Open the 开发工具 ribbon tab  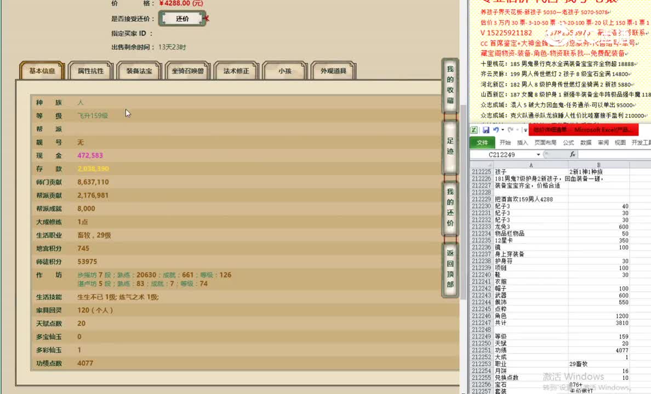pos(641,143)
